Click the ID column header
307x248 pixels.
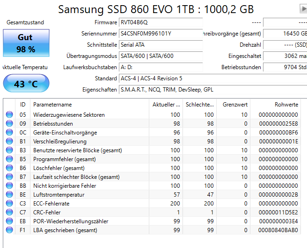coord(23,105)
